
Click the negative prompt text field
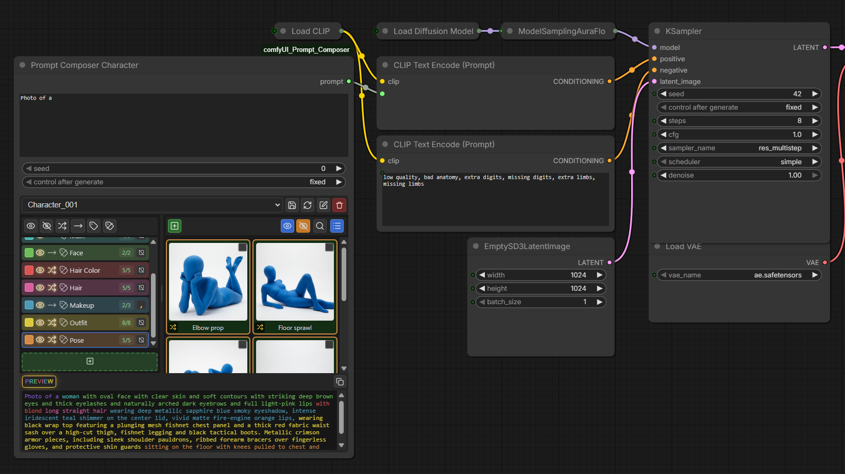pos(495,199)
